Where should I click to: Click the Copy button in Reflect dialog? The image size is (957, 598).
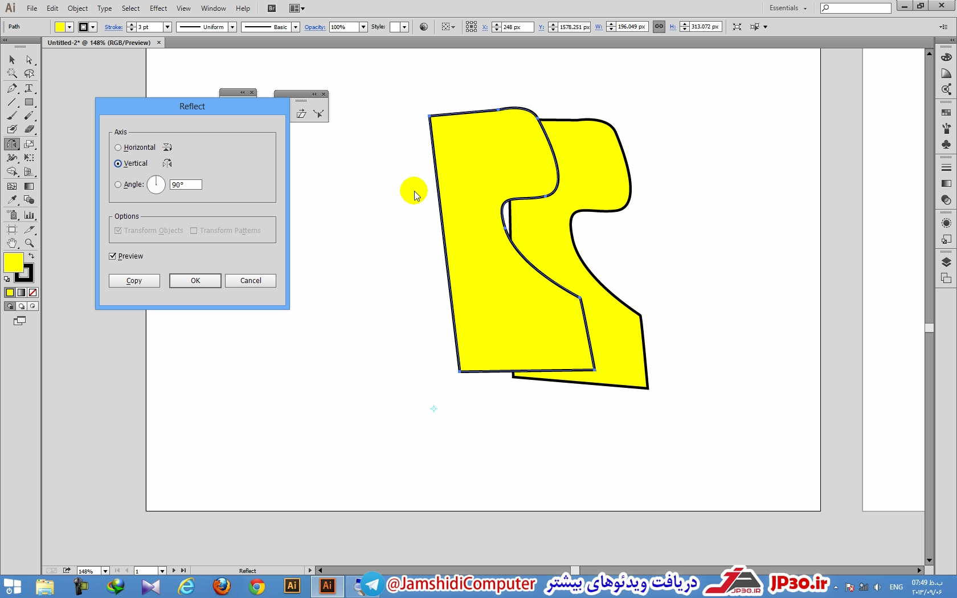(134, 281)
